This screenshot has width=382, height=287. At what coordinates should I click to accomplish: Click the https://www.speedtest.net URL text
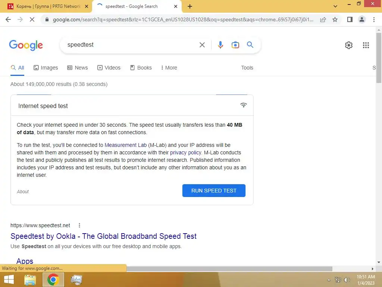[40, 225]
